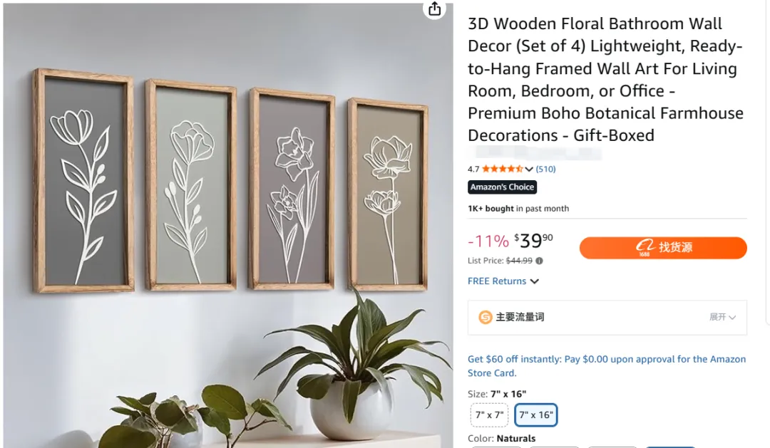This screenshot has width=770, height=448.
Task: Click the fourth beige flower panel
Action: [x=389, y=194]
